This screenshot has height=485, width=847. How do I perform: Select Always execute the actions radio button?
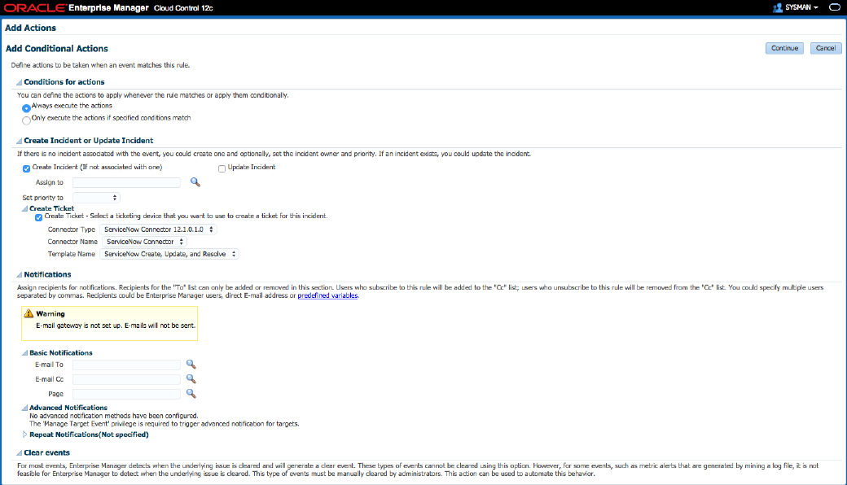pos(26,108)
